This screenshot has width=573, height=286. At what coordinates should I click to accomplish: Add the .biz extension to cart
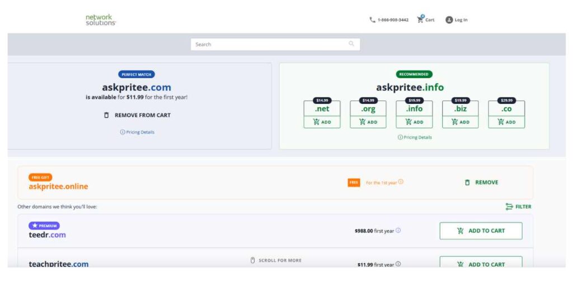pos(460,122)
